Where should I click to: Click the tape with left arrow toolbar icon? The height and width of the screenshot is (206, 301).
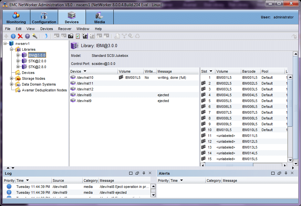(92, 36)
